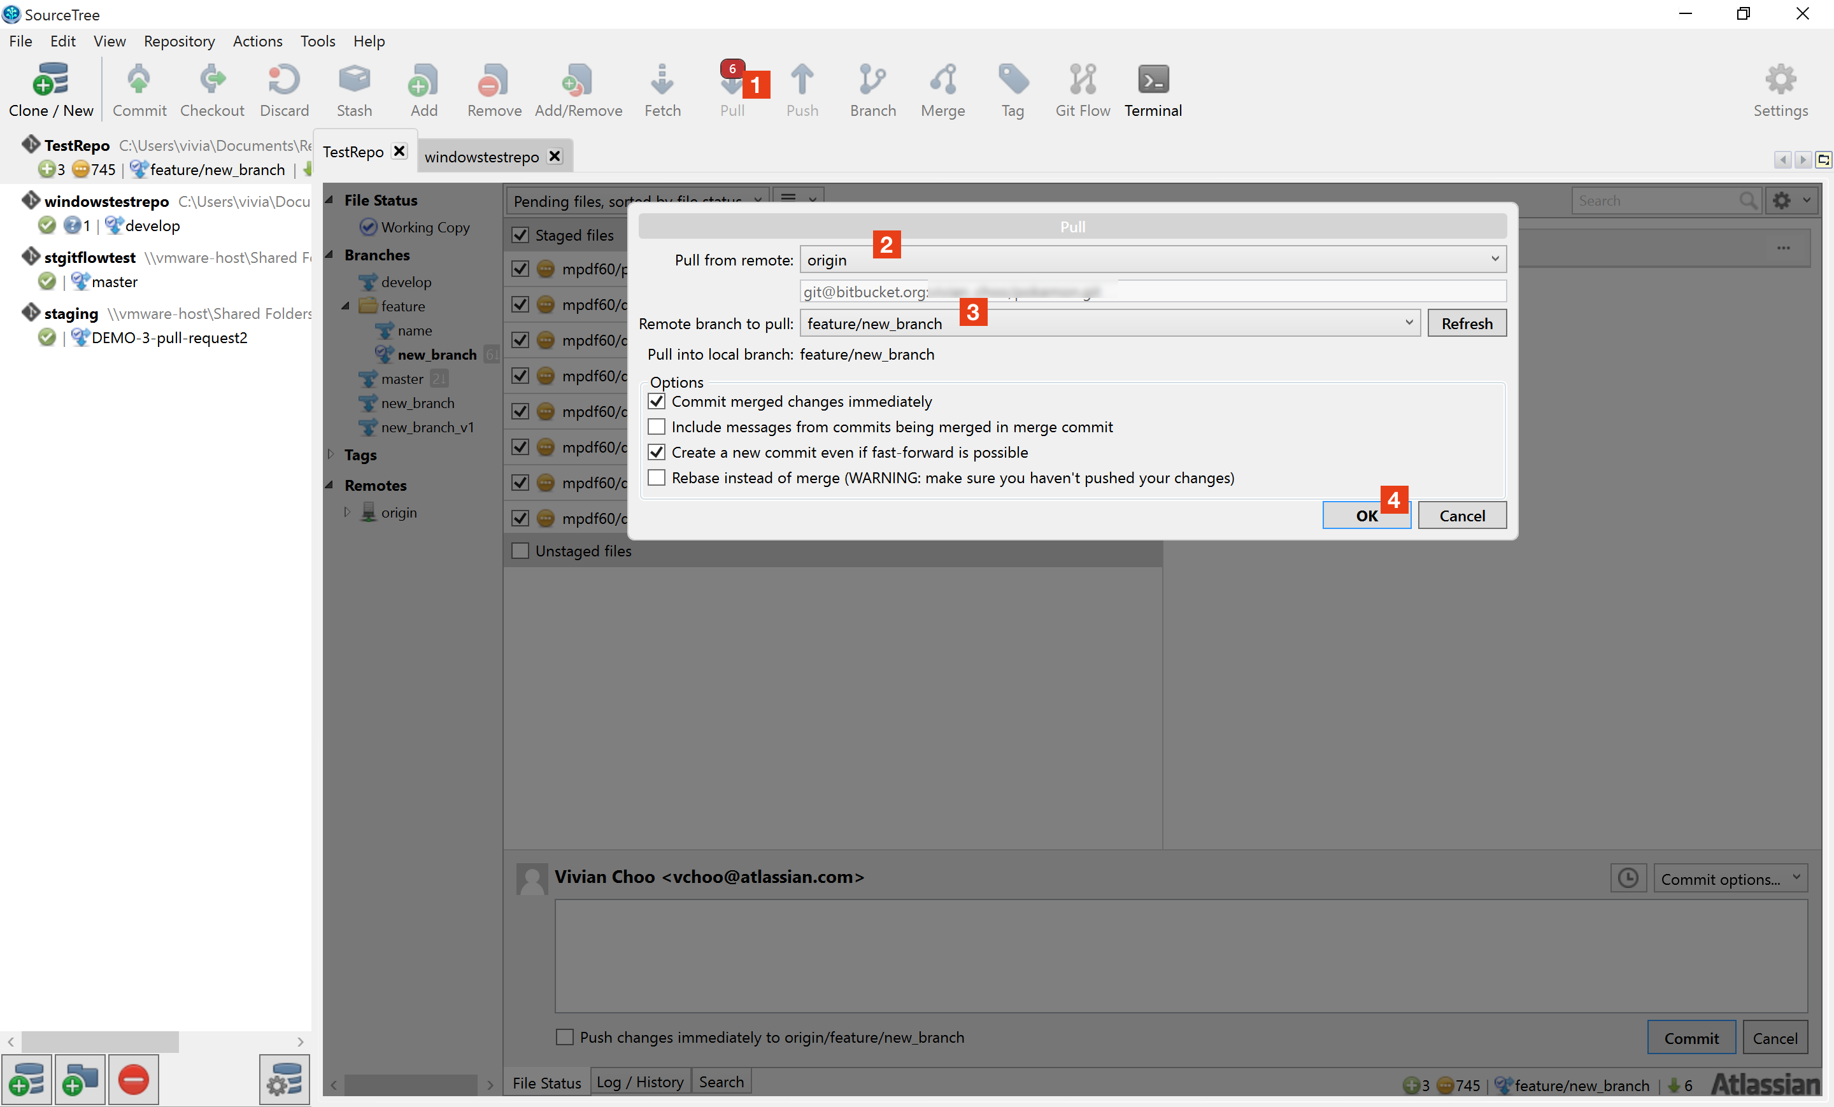Select the develop branch in sidebar

point(406,282)
